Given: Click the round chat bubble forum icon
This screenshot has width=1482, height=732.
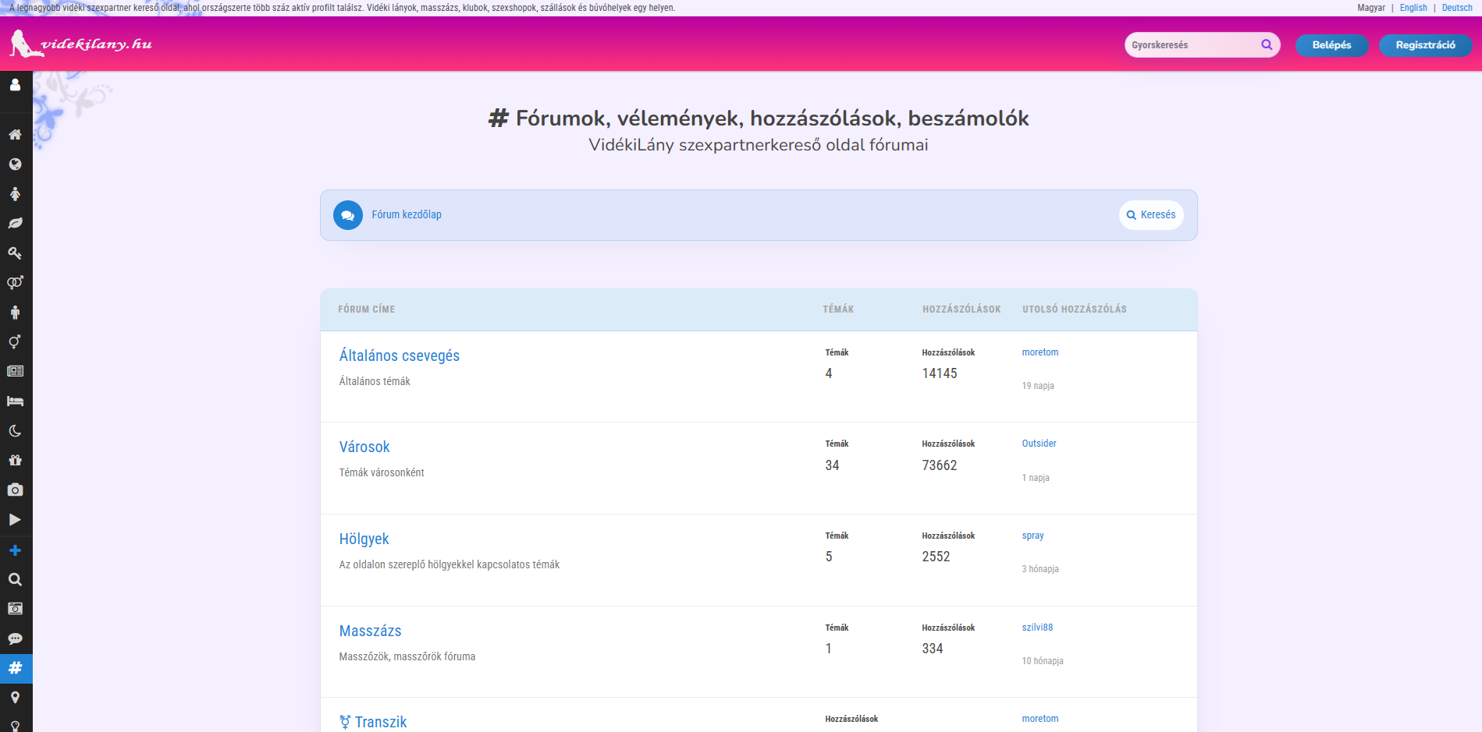Looking at the screenshot, I should 348,215.
